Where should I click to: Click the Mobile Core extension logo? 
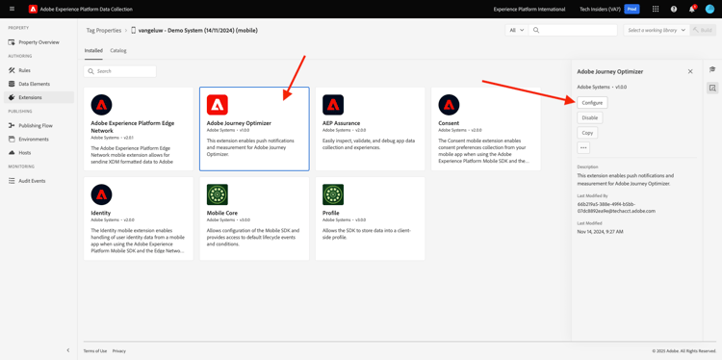218,194
